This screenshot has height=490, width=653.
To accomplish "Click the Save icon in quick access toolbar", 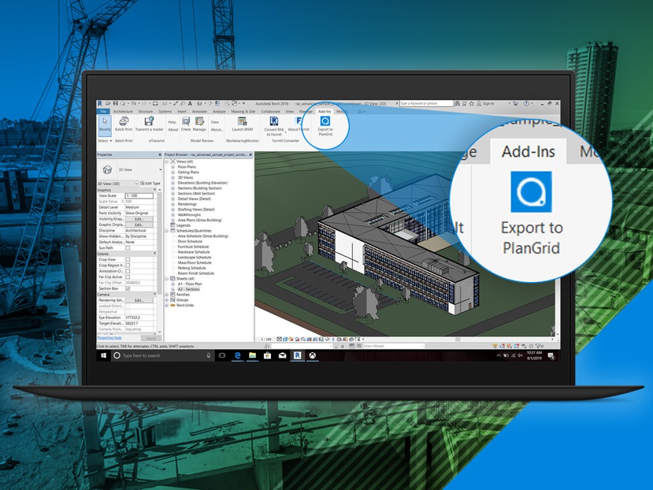I will point(116,103).
